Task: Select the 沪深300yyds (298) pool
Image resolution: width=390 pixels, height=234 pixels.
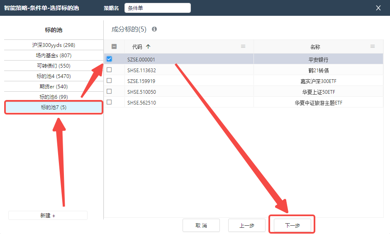Action: tap(54, 45)
